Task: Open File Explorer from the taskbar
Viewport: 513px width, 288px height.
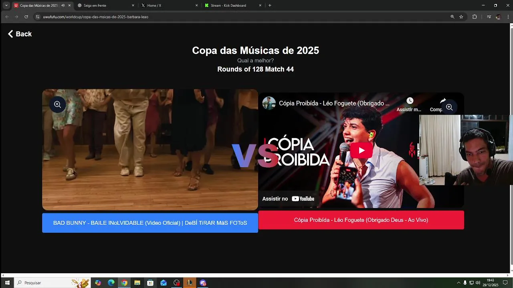Action: tap(137, 283)
